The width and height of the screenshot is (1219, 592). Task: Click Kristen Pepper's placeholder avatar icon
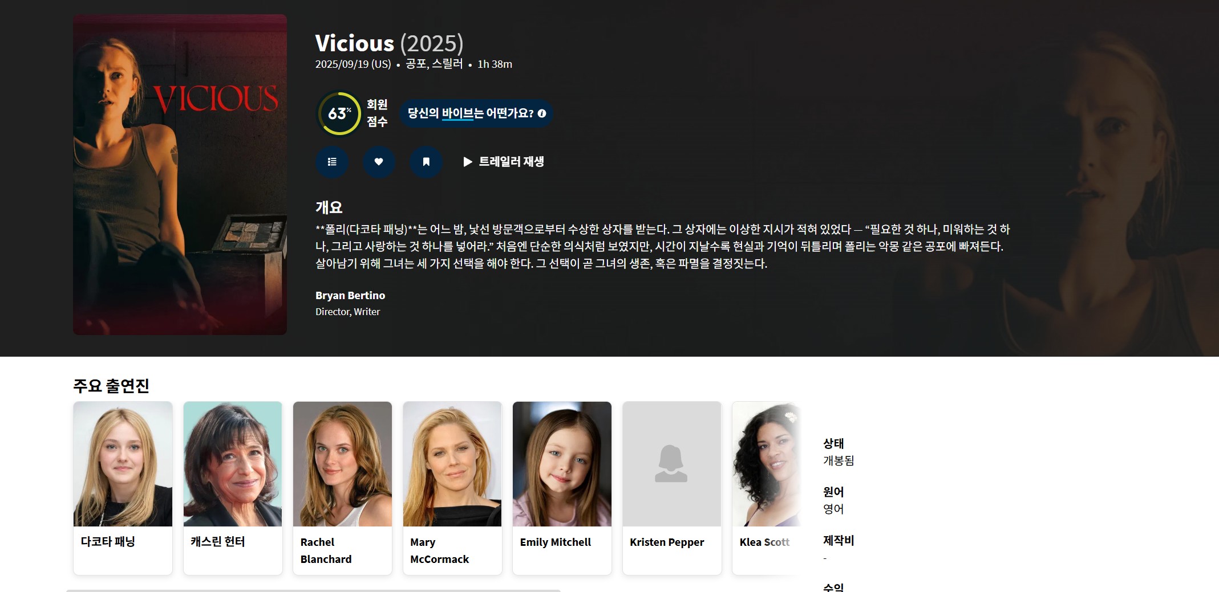671,464
